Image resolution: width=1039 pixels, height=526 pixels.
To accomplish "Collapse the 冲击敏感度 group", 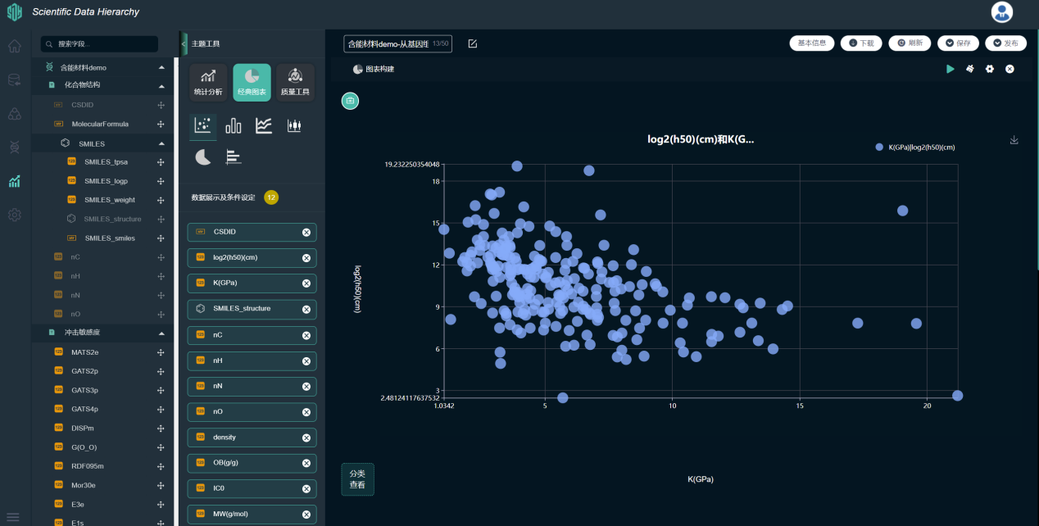I will [x=161, y=333].
